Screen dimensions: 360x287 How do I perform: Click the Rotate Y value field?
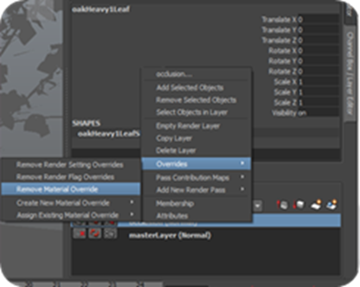click(318, 61)
